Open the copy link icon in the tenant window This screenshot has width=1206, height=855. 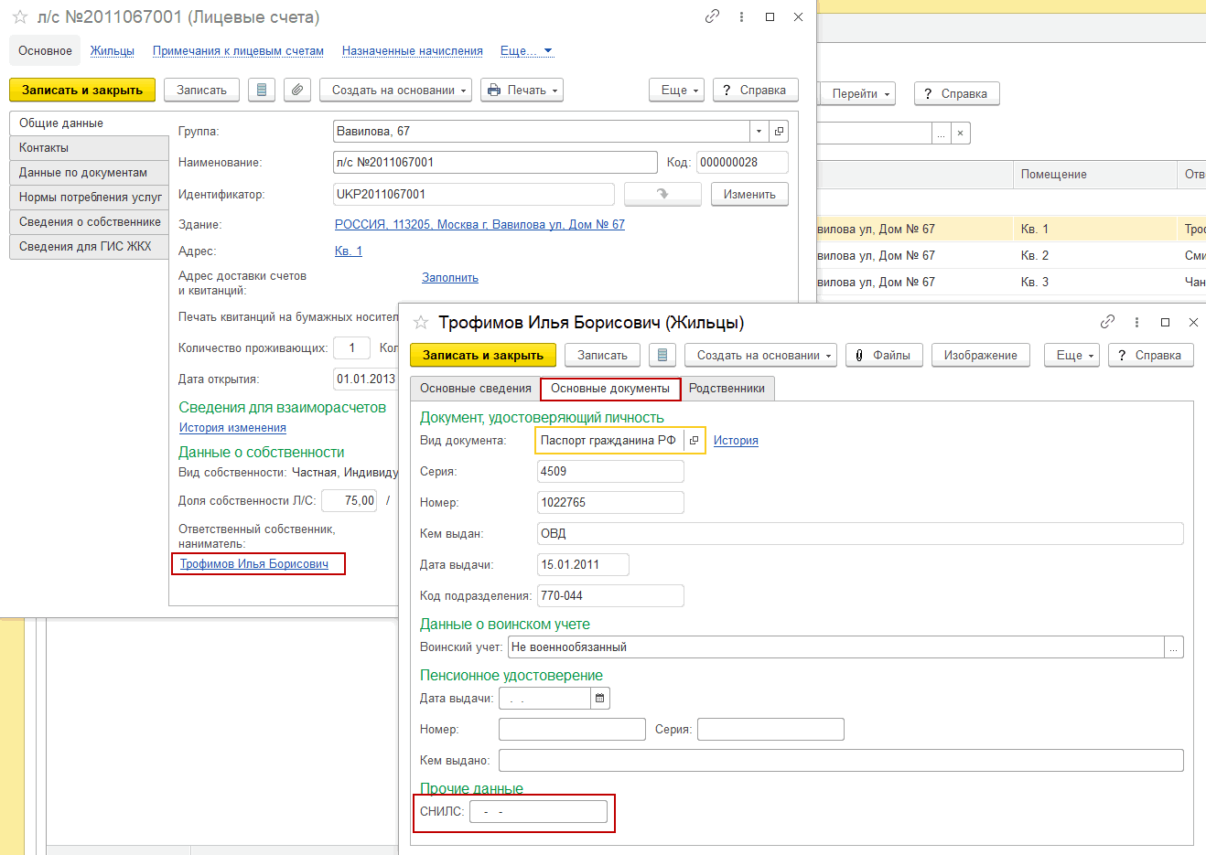(x=1107, y=322)
